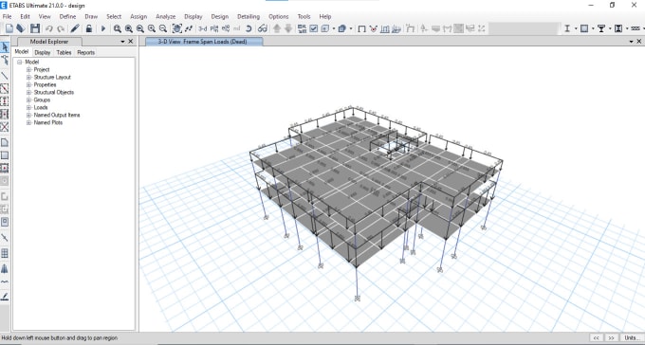The image size is (645, 345).
Task: Open the Design menu
Action: pyautogui.click(x=220, y=16)
